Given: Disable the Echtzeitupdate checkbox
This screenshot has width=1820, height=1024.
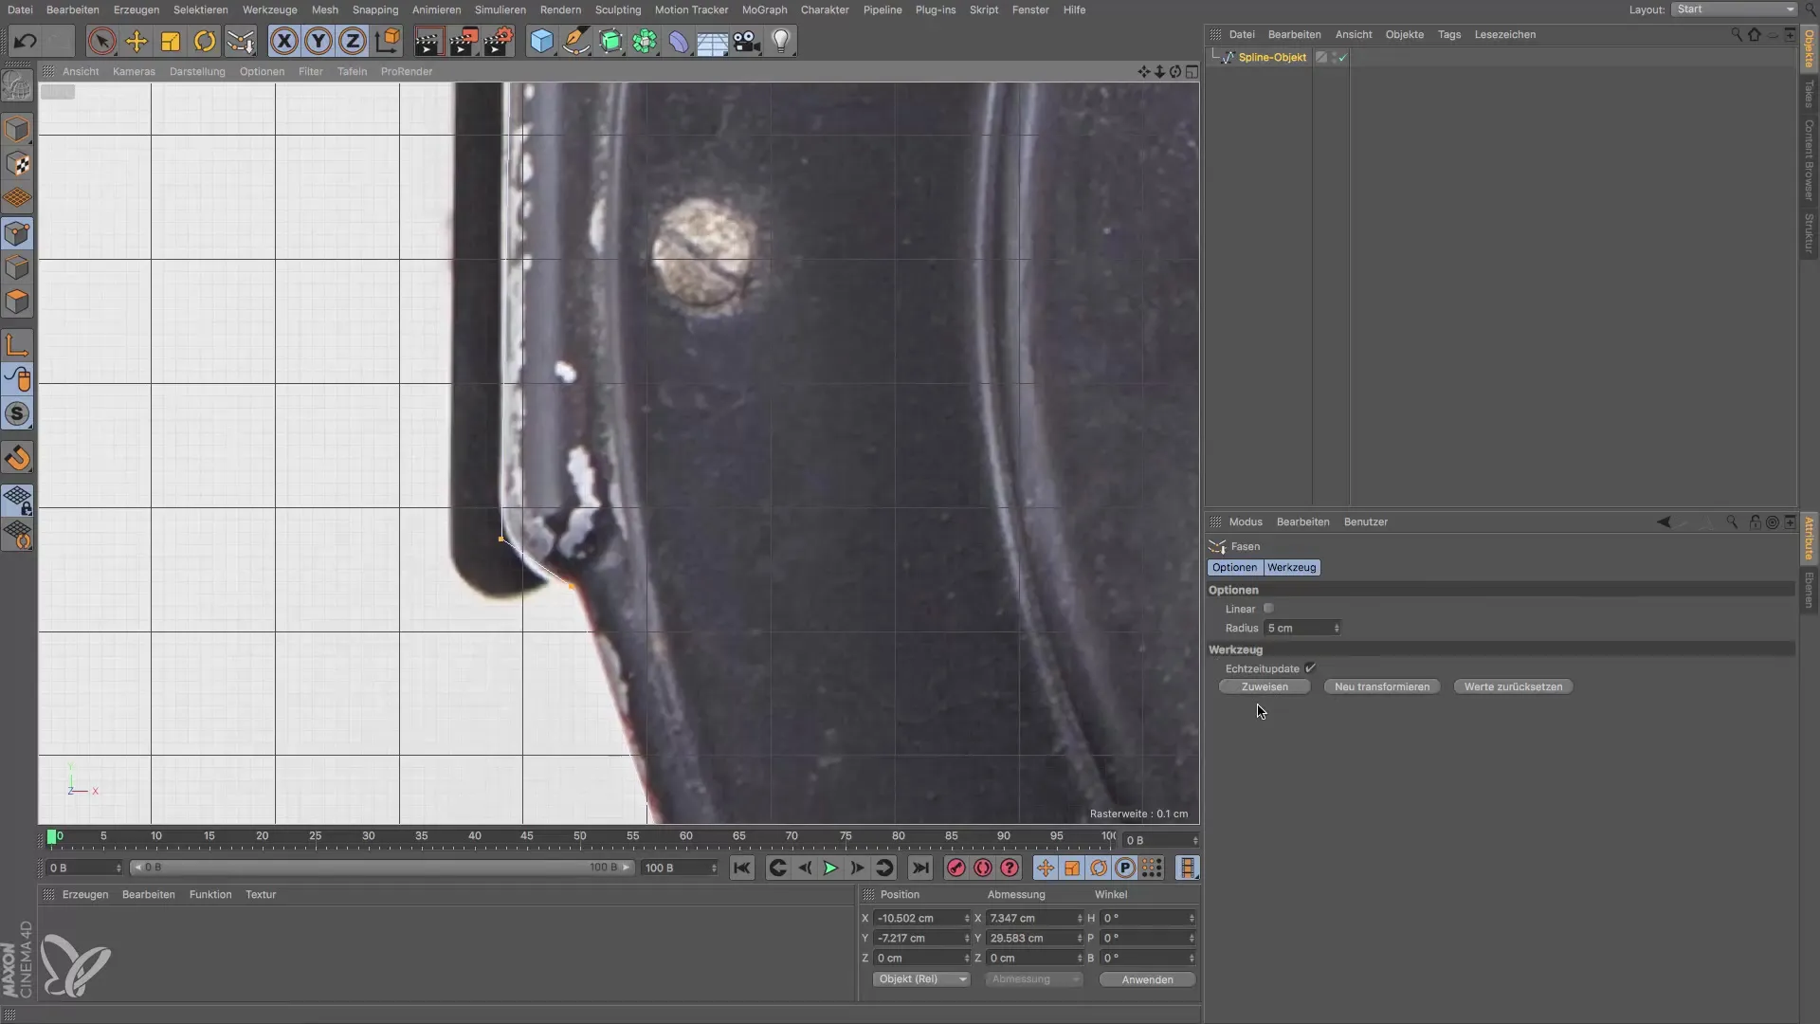Looking at the screenshot, I should pyautogui.click(x=1310, y=668).
